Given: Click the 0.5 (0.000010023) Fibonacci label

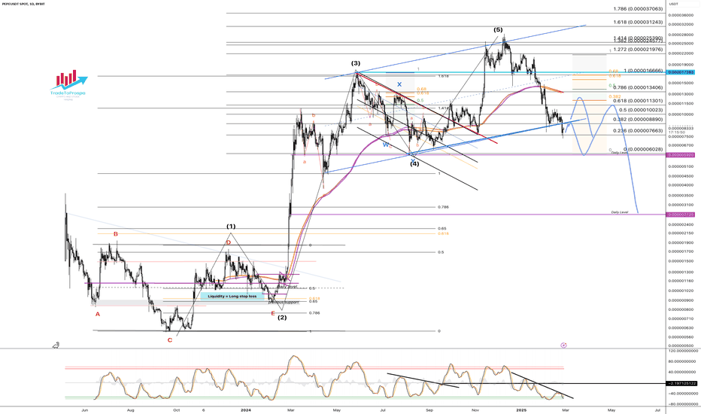Looking at the screenshot, I should 641,110.
